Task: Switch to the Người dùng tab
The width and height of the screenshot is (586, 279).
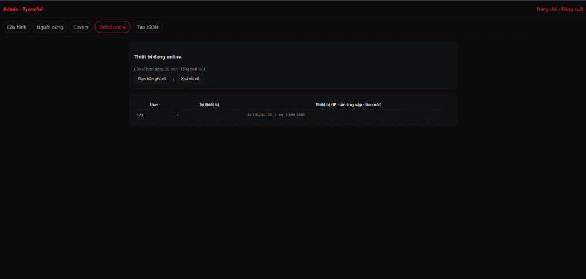Action: (50, 27)
